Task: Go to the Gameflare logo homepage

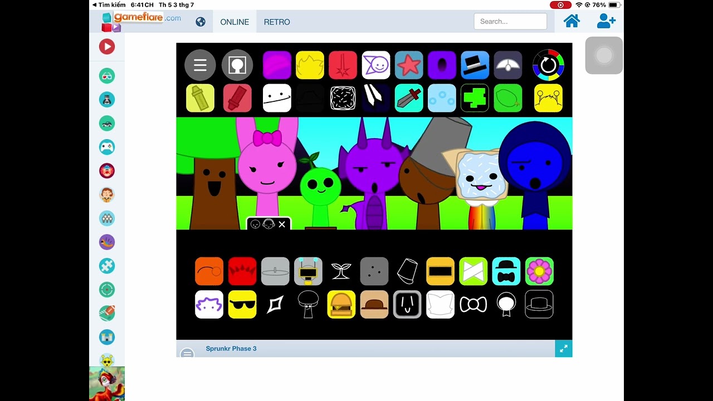Action: click(x=141, y=21)
